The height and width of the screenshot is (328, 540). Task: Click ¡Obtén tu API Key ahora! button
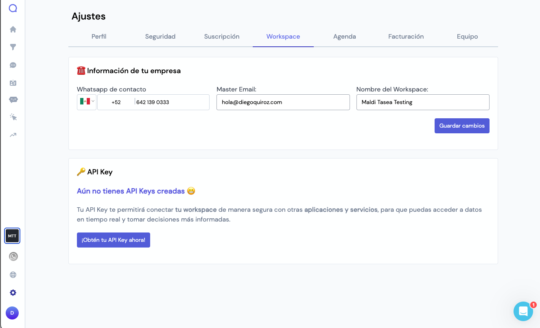coord(114,240)
